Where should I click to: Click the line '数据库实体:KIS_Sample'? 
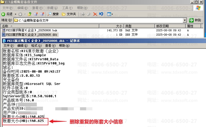click(24, 55)
